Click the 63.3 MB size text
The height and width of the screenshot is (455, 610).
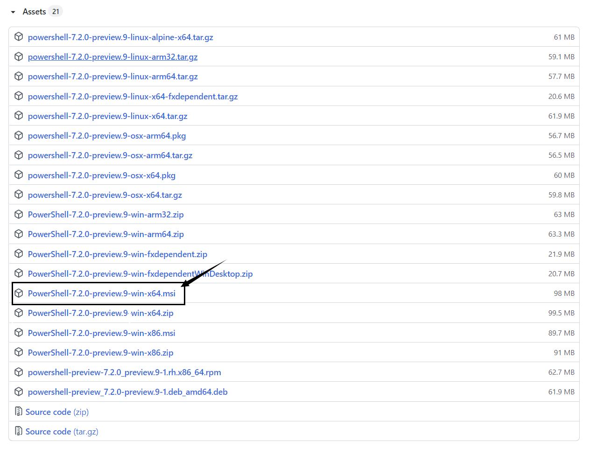coord(561,234)
